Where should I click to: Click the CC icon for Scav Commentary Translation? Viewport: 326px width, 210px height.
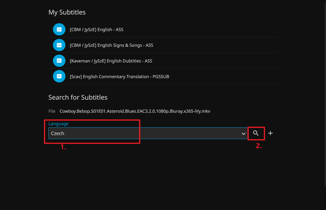click(59, 76)
